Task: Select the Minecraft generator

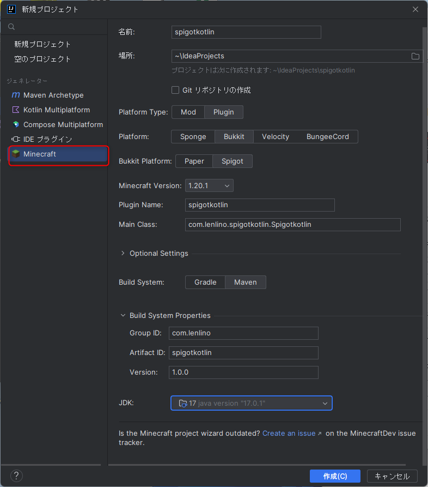Action: click(x=40, y=154)
